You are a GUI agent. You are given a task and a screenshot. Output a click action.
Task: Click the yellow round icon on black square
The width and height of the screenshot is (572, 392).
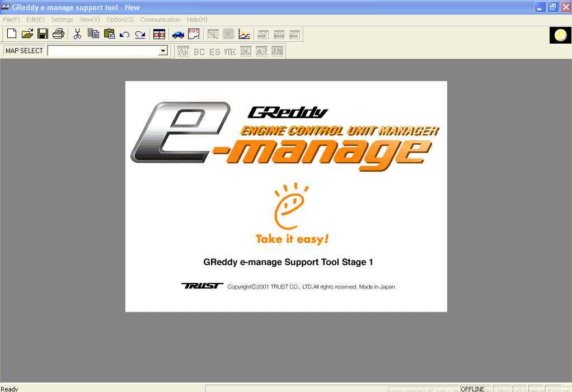pos(560,35)
